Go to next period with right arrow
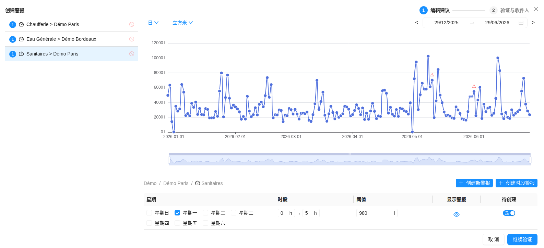Image resolution: width=544 pixels, height=248 pixels. [x=533, y=23]
